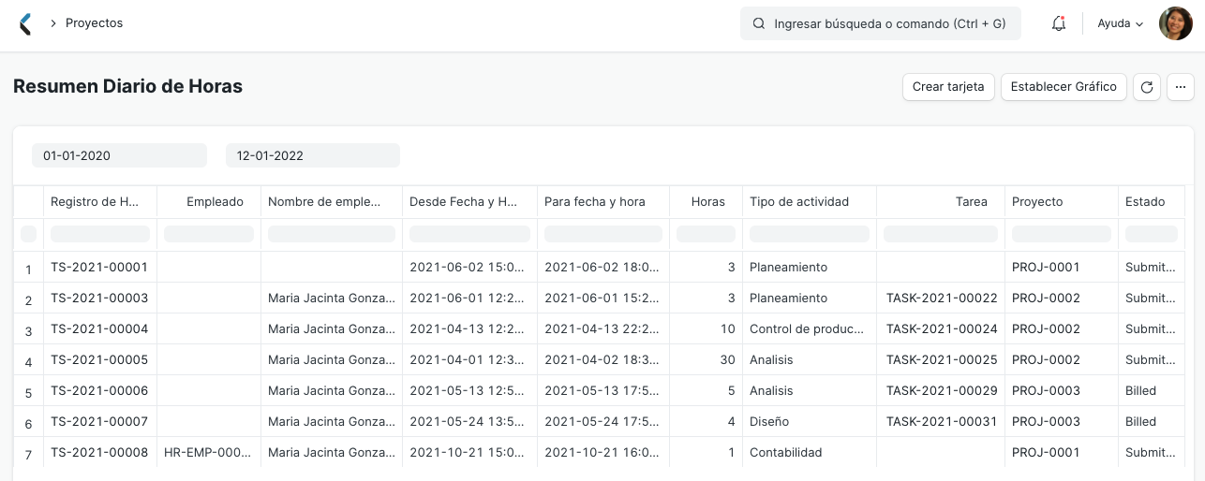Select cell TS-2021-00007

[99, 421]
